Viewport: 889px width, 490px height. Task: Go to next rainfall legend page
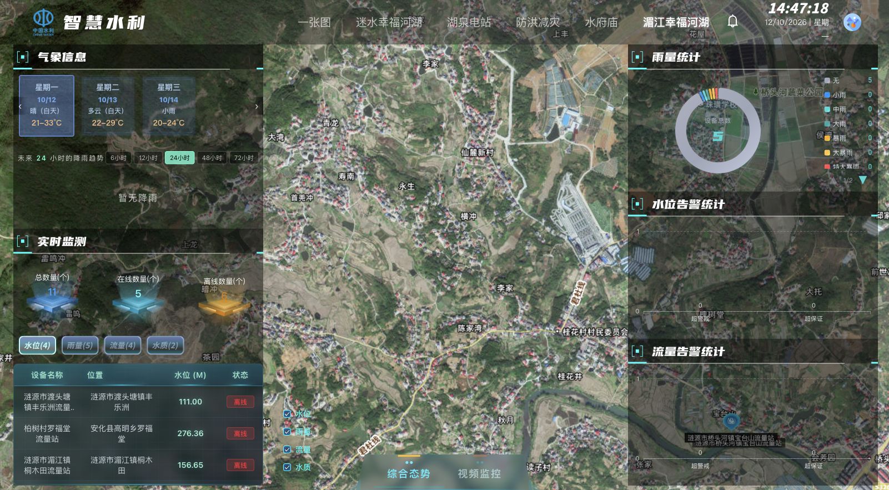(862, 180)
